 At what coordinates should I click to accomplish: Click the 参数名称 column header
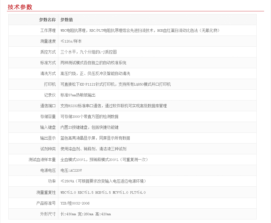pos(47,20)
